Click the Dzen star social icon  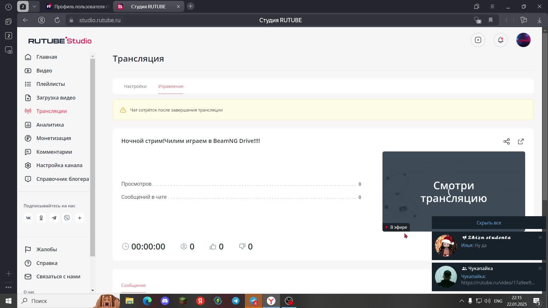(80, 218)
